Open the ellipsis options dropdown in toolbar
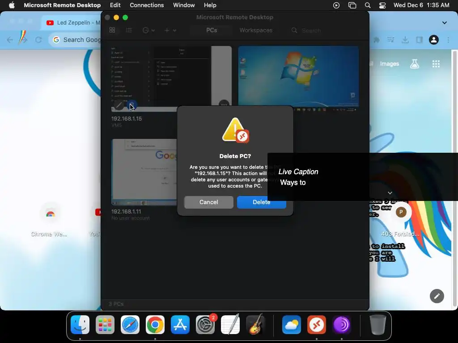458x343 pixels. (148, 30)
